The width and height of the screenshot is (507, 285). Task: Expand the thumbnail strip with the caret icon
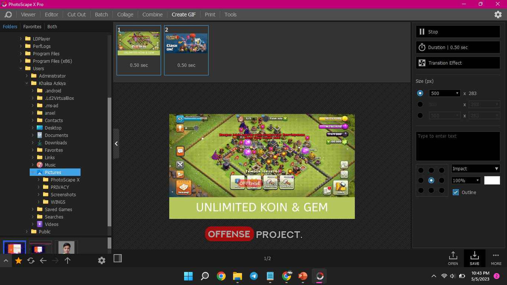6,260
